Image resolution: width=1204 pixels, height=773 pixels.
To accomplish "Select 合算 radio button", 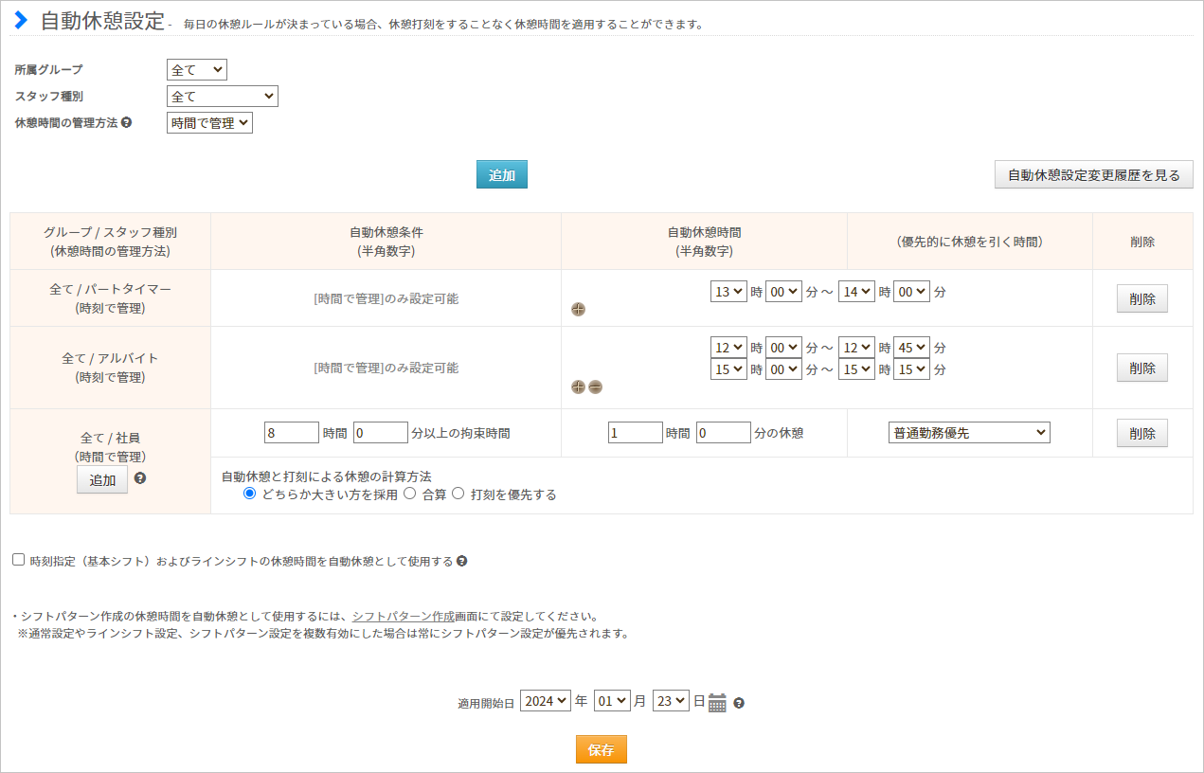I will (410, 494).
